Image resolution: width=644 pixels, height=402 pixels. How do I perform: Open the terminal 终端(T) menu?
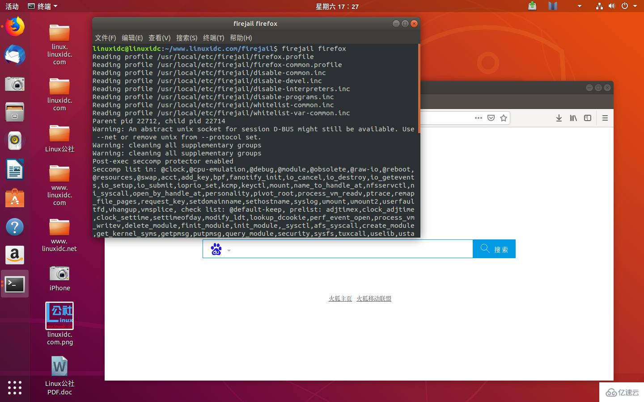214,38
